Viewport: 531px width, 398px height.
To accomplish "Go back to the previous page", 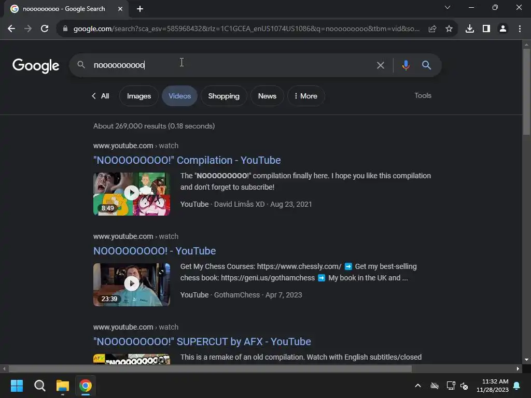I will 11,29.
